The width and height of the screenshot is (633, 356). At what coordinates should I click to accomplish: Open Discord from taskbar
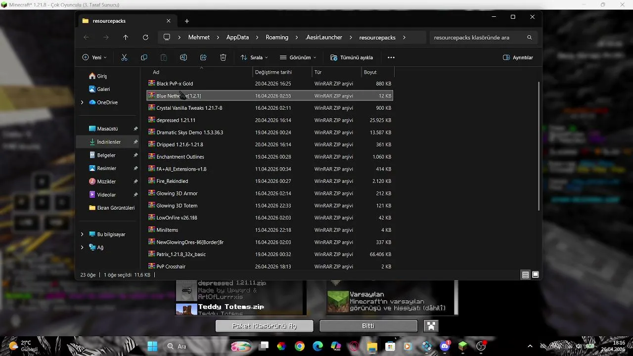point(444,346)
